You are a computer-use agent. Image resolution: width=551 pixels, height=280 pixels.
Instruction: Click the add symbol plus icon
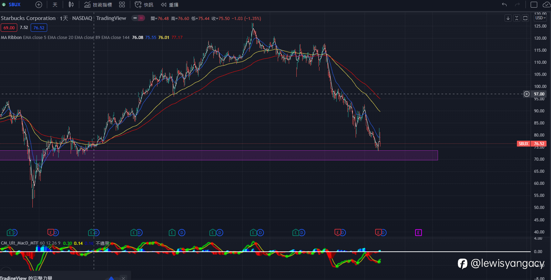pyautogui.click(x=39, y=5)
